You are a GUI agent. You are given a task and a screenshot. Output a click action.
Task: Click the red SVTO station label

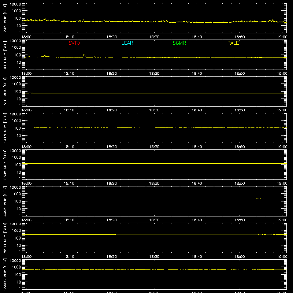pyautogui.click(x=74, y=43)
